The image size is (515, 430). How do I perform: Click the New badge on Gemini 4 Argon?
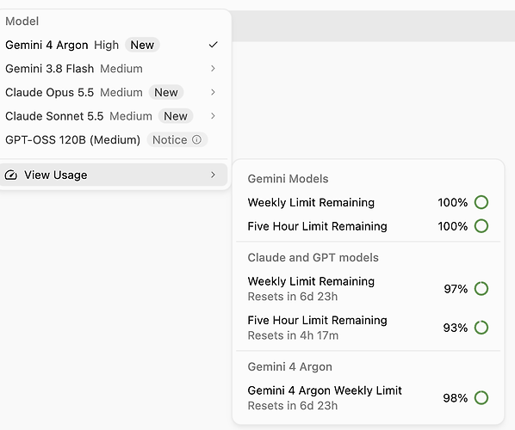point(142,45)
